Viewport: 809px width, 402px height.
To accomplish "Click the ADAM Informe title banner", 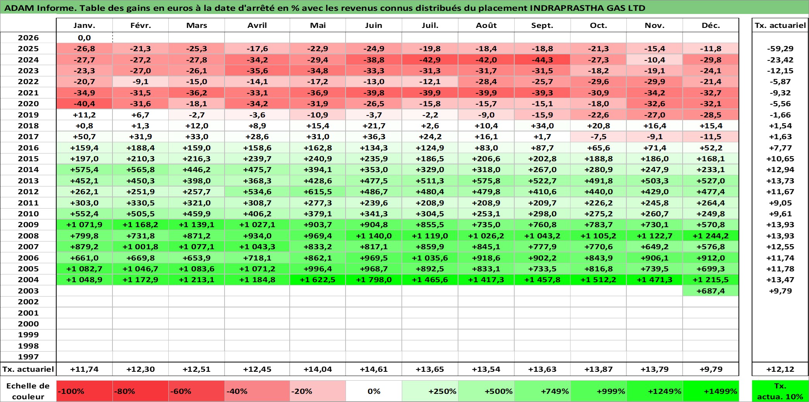I will point(404,7).
